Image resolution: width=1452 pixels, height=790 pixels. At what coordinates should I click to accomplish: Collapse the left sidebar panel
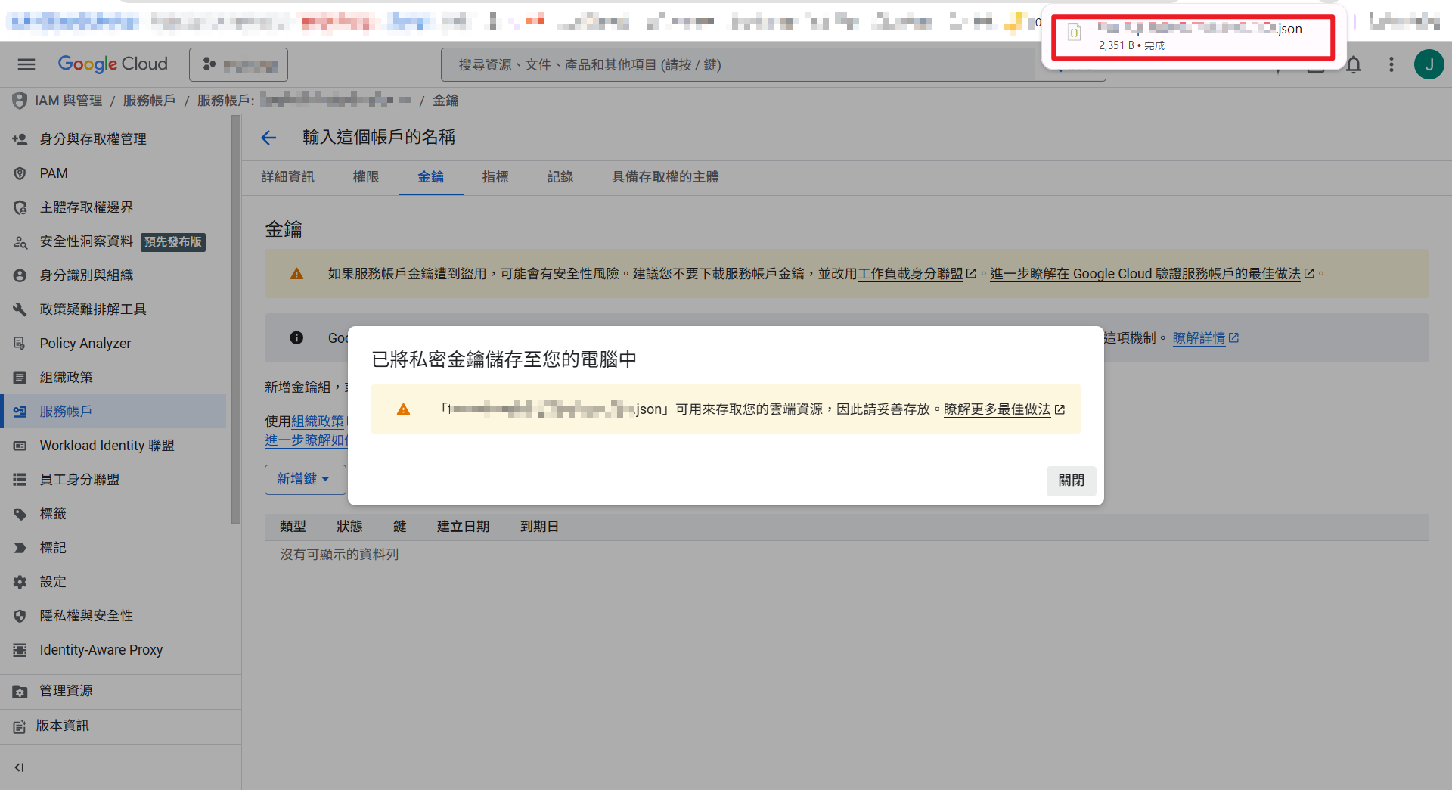click(x=20, y=767)
